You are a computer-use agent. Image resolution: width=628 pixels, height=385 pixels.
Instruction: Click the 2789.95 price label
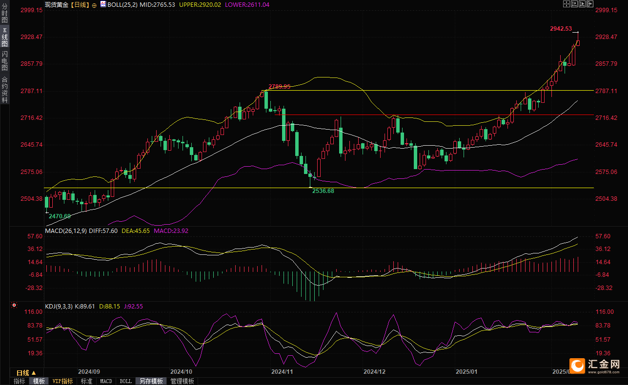point(280,86)
